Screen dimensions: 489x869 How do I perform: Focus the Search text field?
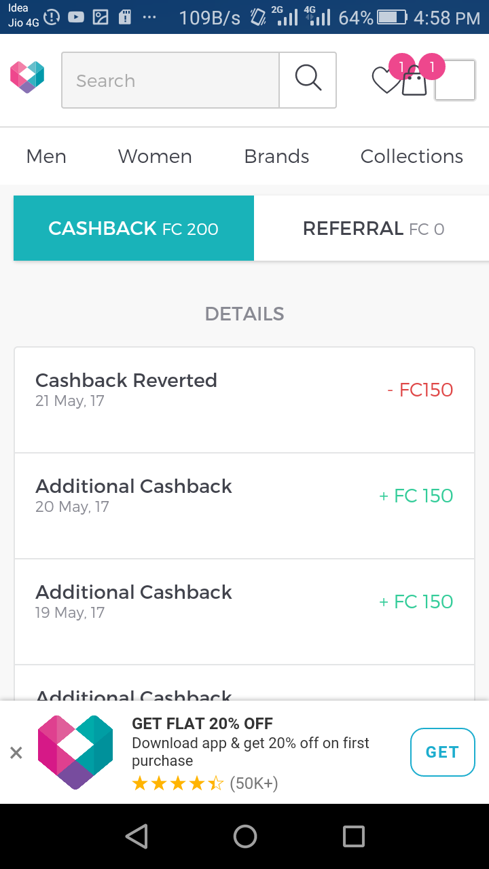coord(170,80)
